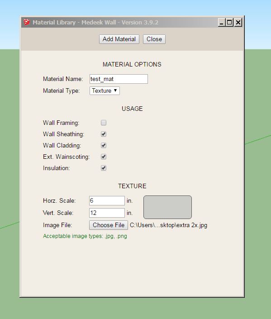Screen dimensions: 271x319
Task: Click the SketchUp icon in title bar
Action: (26, 22)
